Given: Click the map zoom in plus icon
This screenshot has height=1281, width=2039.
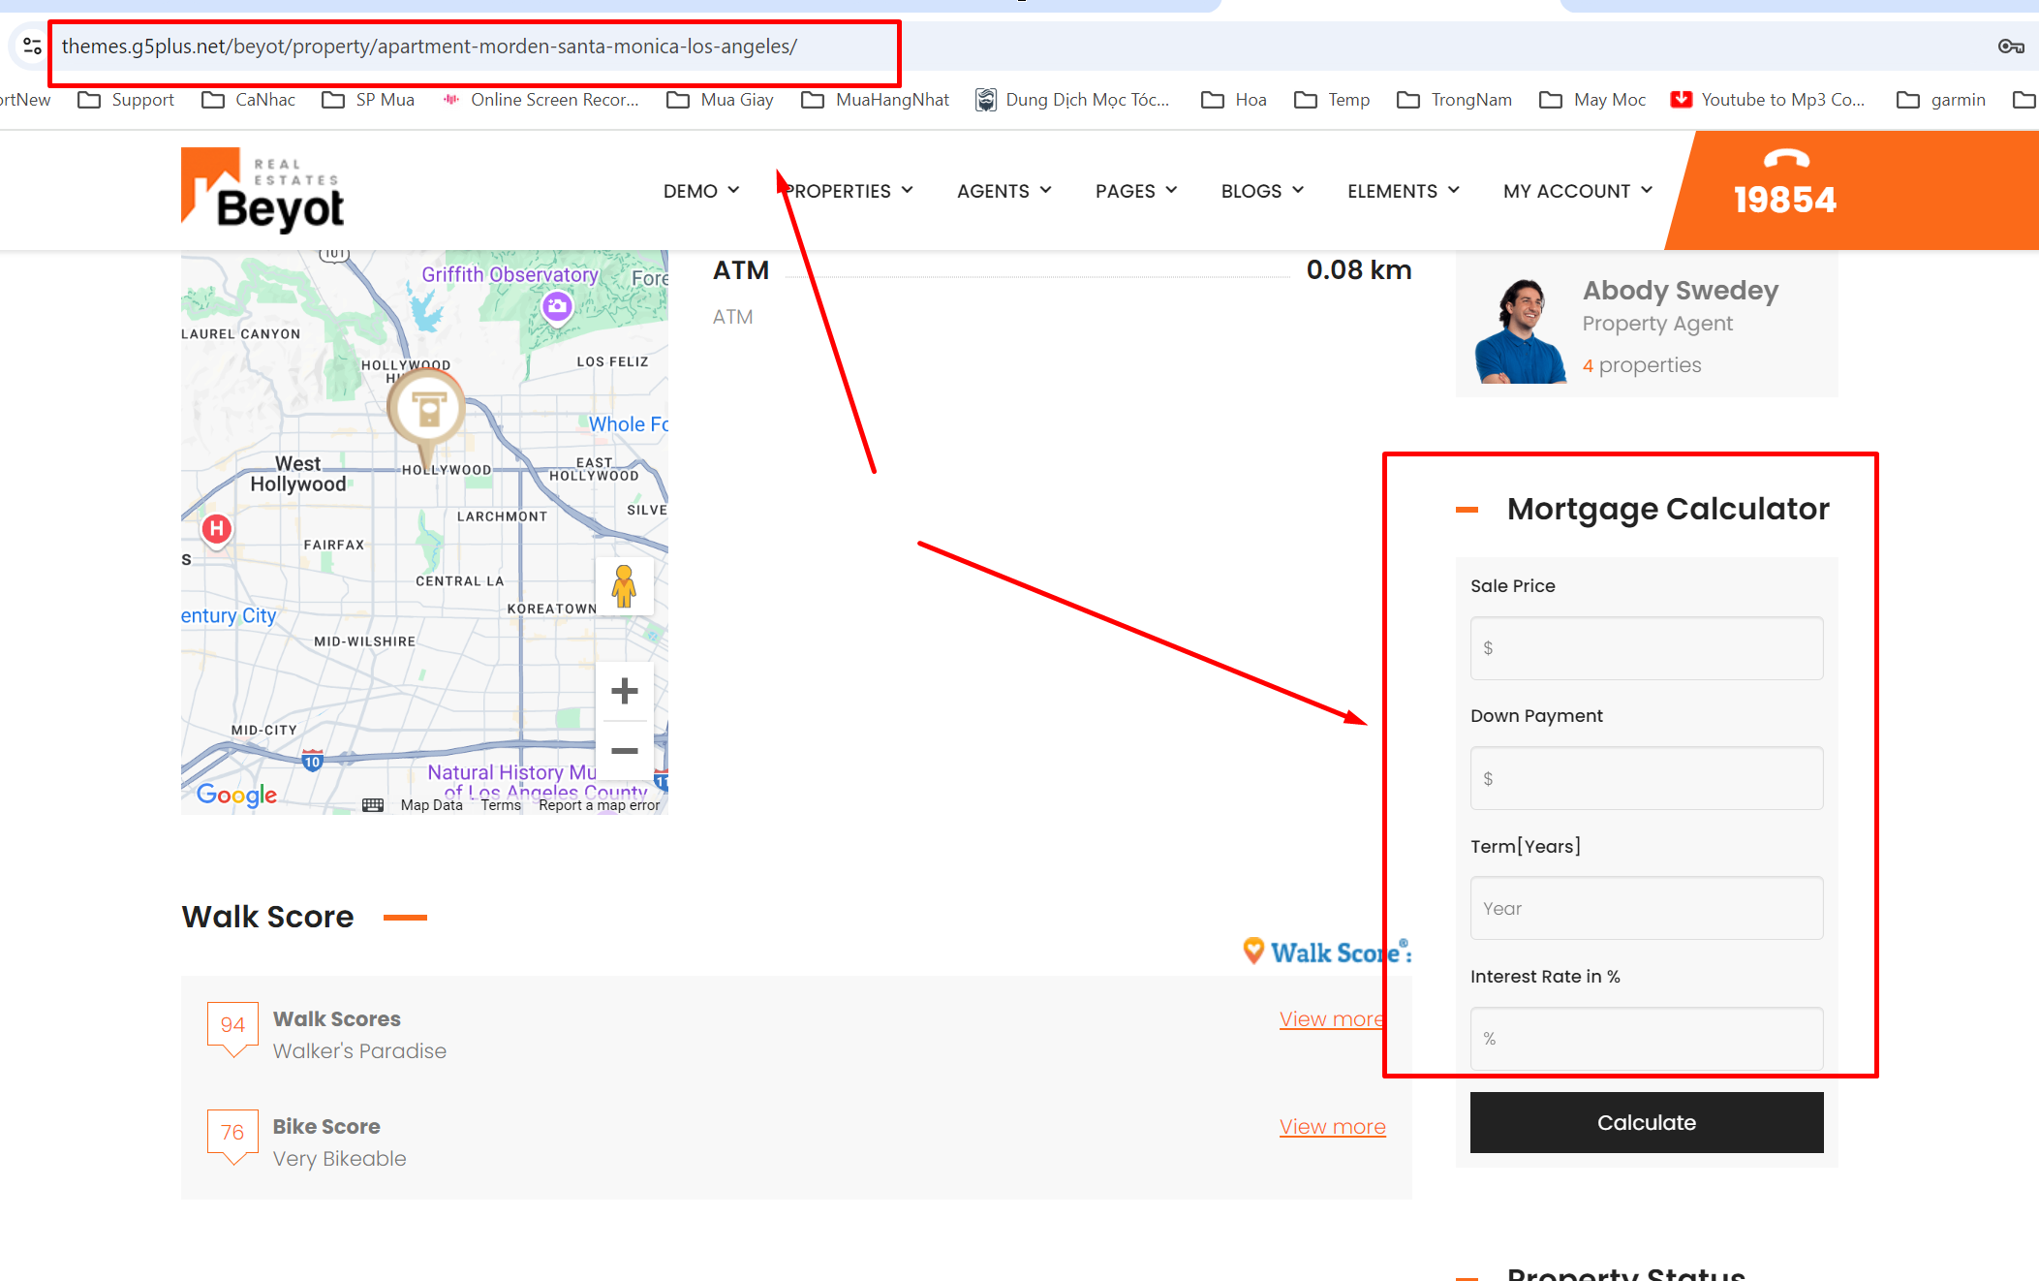Looking at the screenshot, I should [x=624, y=691].
